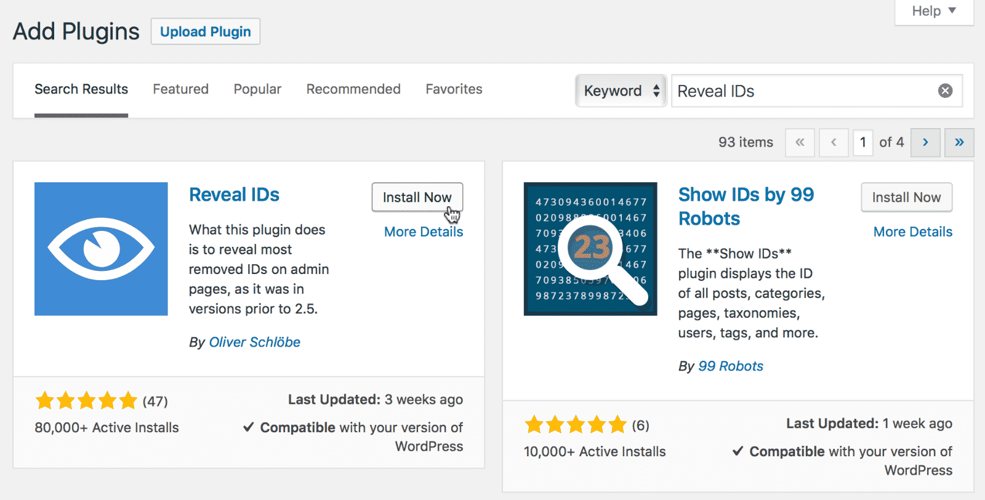Expand the Help dropdown tab

[934, 11]
